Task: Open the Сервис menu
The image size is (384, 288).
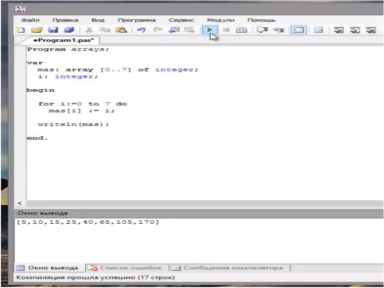Action: (x=181, y=20)
